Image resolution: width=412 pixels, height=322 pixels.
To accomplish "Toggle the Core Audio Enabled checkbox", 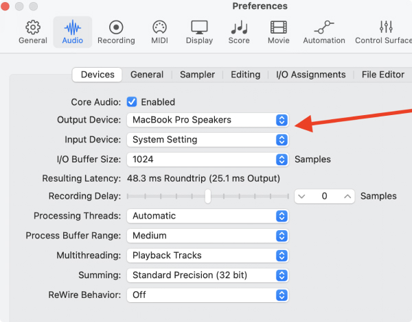I will click(x=132, y=102).
